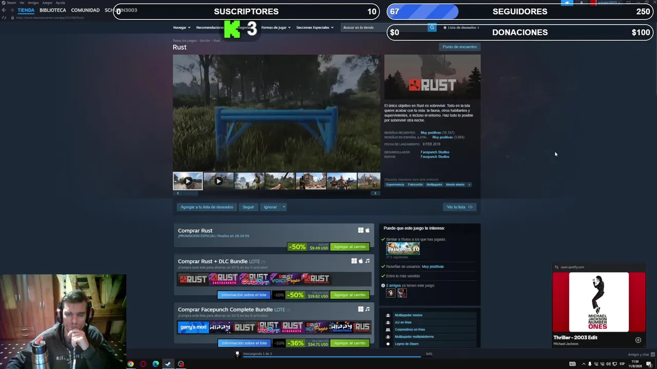This screenshot has height=369, width=657.
Task: Open first friend avatar who owns Rust
Action: pos(391,293)
